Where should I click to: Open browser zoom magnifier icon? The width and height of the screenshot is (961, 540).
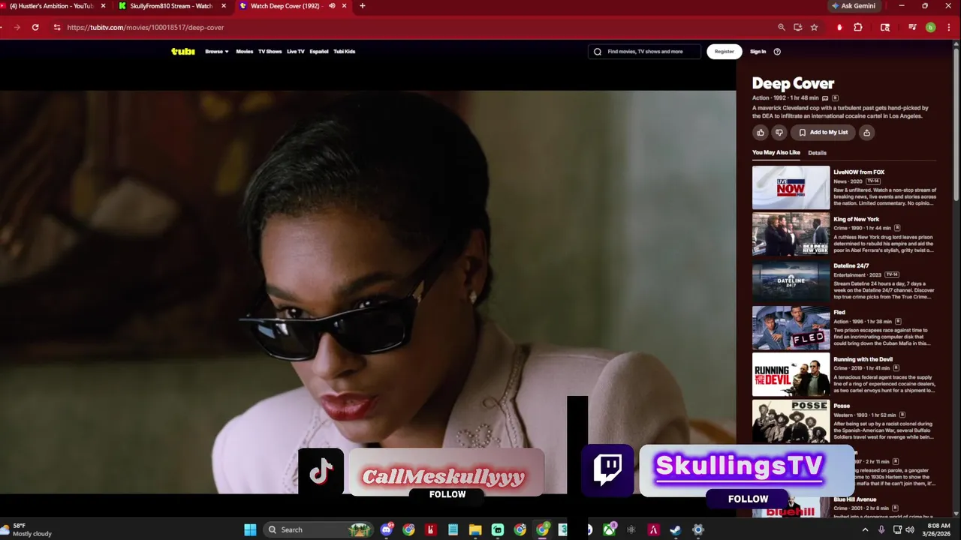pyautogui.click(x=781, y=27)
